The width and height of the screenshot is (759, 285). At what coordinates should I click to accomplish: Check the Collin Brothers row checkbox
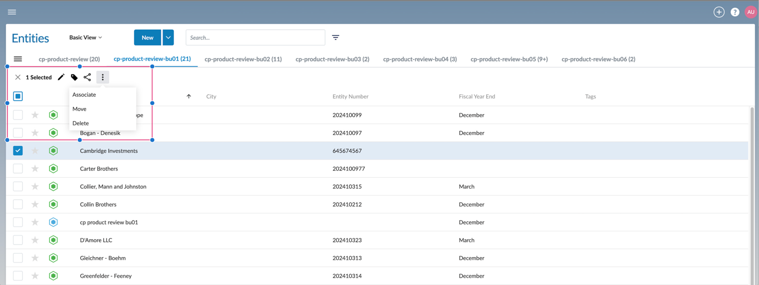click(x=18, y=204)
